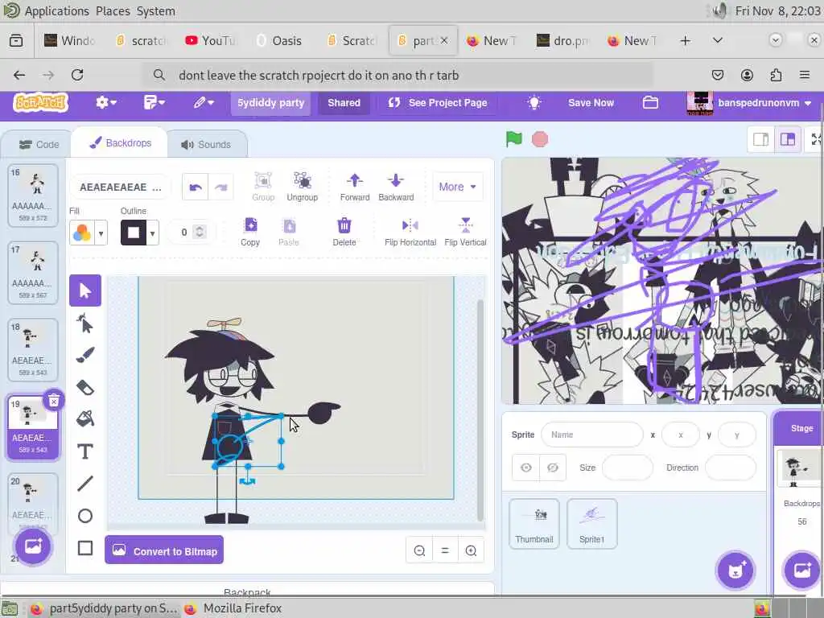Open the Applications menu

(x=57, y=11)
